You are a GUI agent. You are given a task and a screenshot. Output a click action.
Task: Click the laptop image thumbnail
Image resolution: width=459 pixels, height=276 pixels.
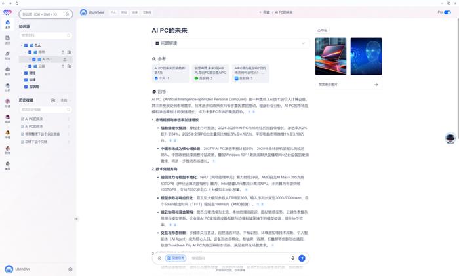[330, 56]
